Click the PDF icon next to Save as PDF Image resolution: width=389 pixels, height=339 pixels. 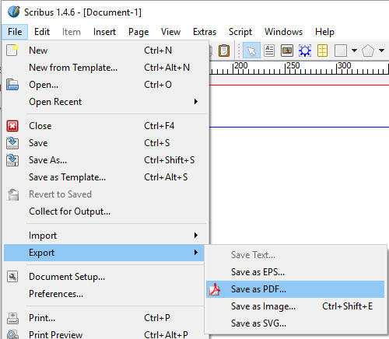215,289
